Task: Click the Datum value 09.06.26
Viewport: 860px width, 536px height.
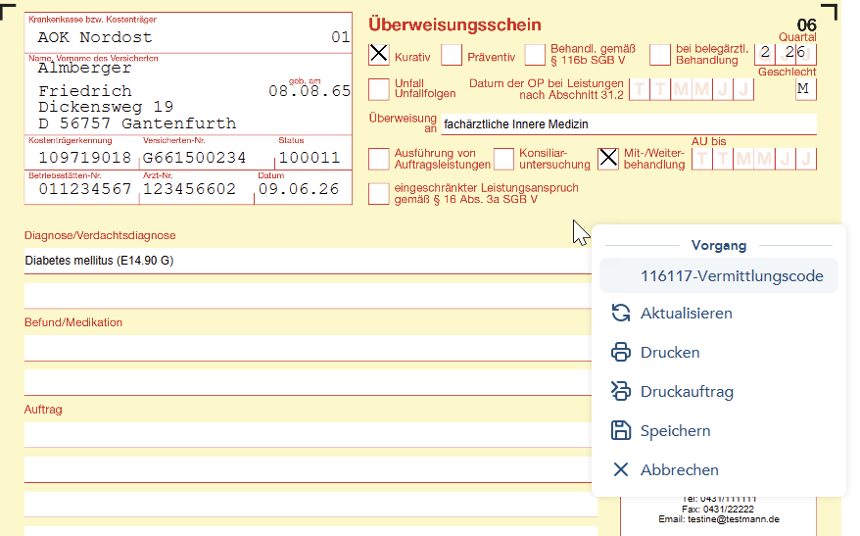Action: [299, 189]
